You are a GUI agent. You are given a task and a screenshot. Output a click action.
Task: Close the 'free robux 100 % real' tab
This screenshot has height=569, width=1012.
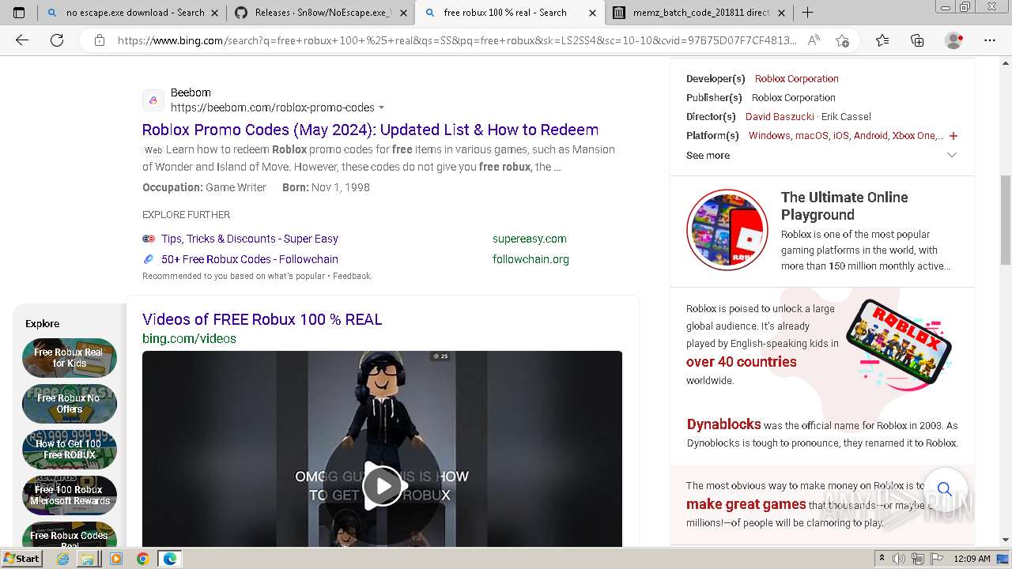tap(592, 13)
